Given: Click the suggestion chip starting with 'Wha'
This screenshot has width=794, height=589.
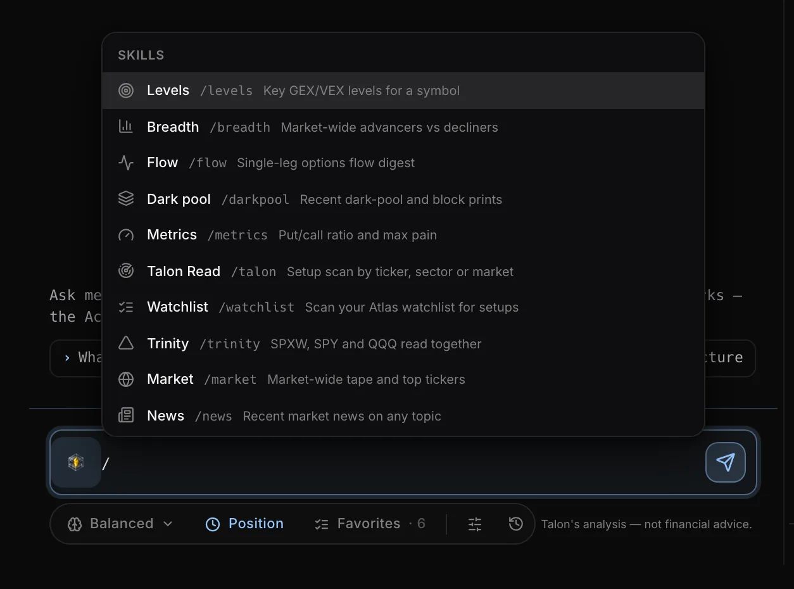Looking at the screenshot, I should point(76,358).
